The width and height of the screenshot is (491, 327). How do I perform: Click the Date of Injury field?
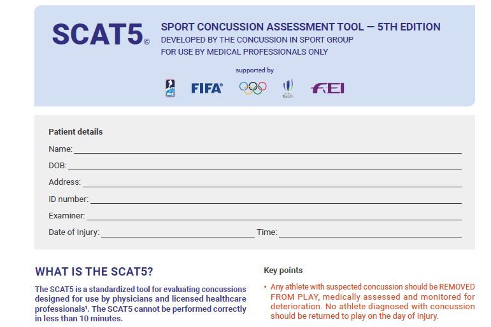[178, 233]
